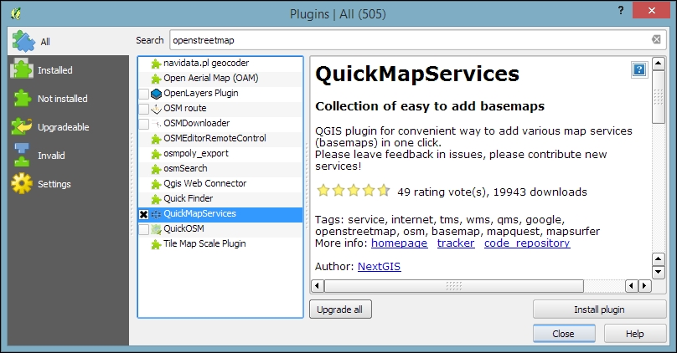Viewport: 677px width, 353px height.
Task: Switch to the Upgradeable tab
Action: coord(68,126)
